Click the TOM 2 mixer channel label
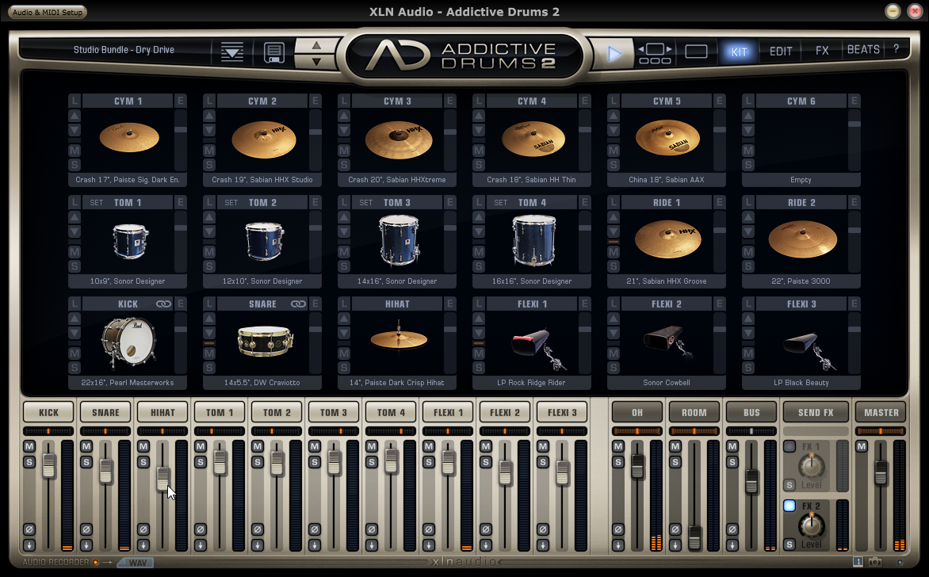 277,412
